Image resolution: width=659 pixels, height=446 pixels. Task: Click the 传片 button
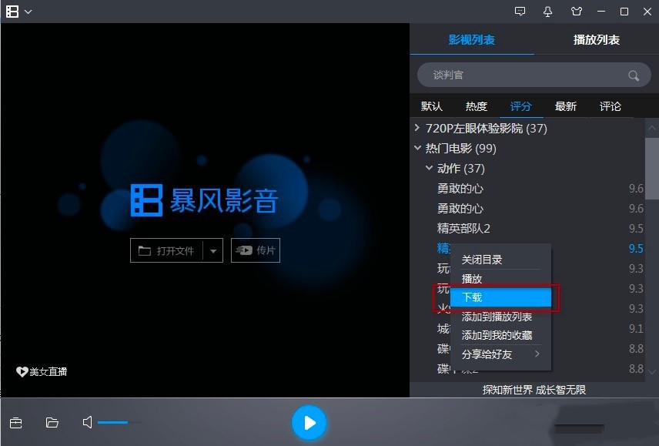point(256,250)
